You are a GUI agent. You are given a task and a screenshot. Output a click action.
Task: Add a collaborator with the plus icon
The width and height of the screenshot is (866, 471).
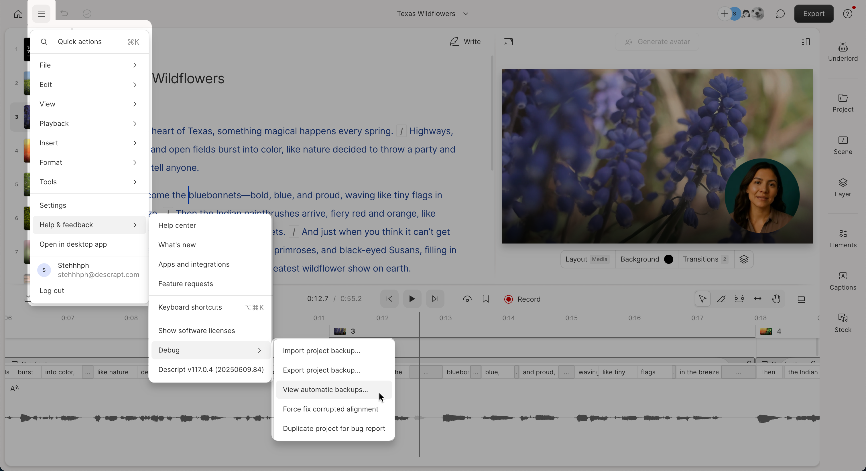pos(725,14)
